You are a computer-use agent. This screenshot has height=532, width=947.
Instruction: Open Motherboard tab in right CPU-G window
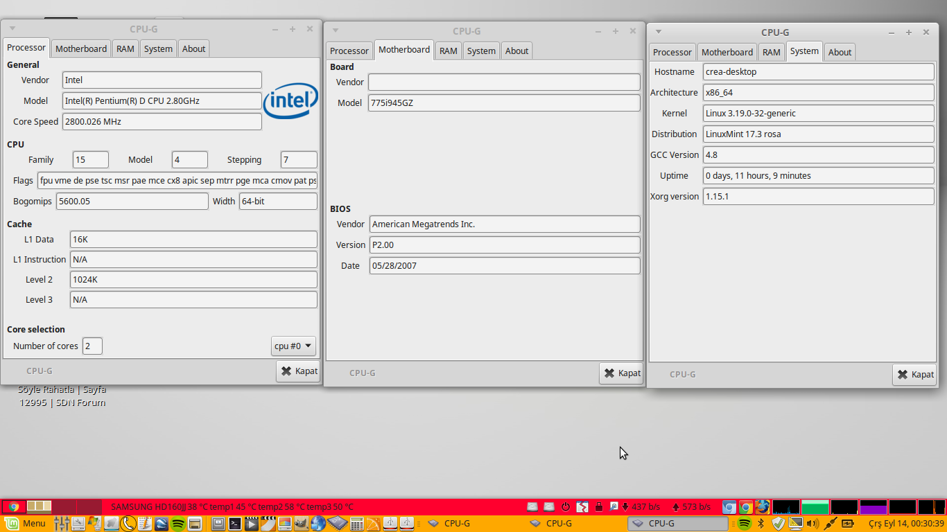[727, 52]
